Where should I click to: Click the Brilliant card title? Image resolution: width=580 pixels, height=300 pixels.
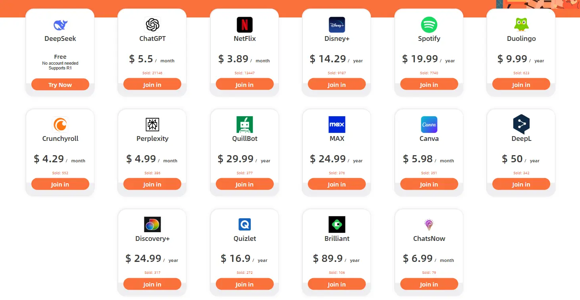click(x=337, y=238)
